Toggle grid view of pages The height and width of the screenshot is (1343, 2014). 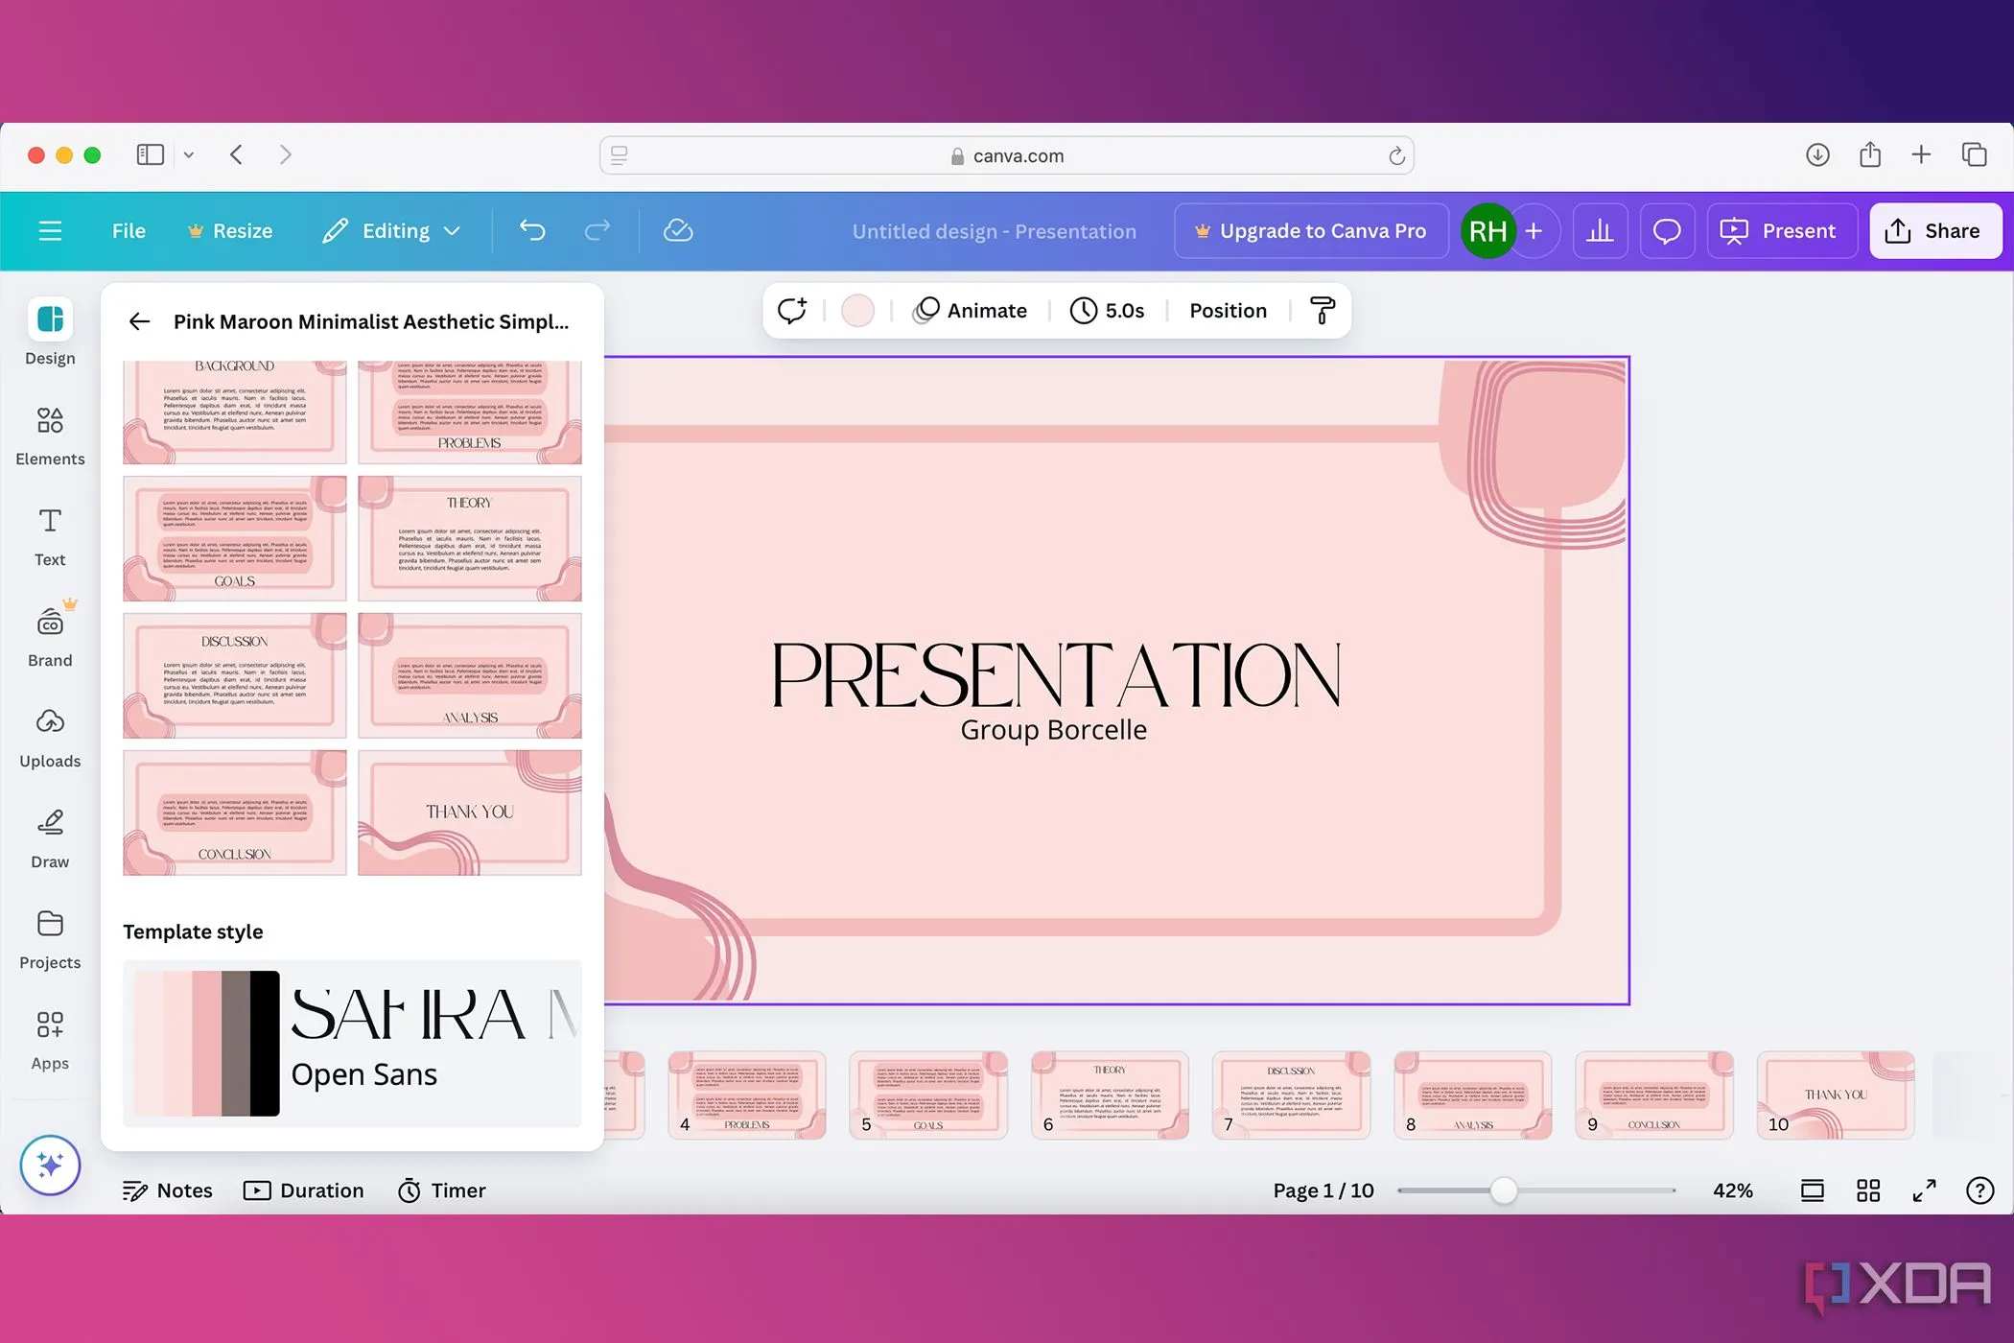pos(1868,1190)
